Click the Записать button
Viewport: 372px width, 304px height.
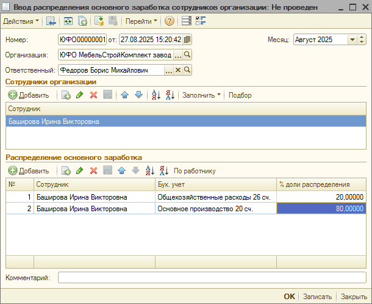pyautogui.click(x=317, y=297)
